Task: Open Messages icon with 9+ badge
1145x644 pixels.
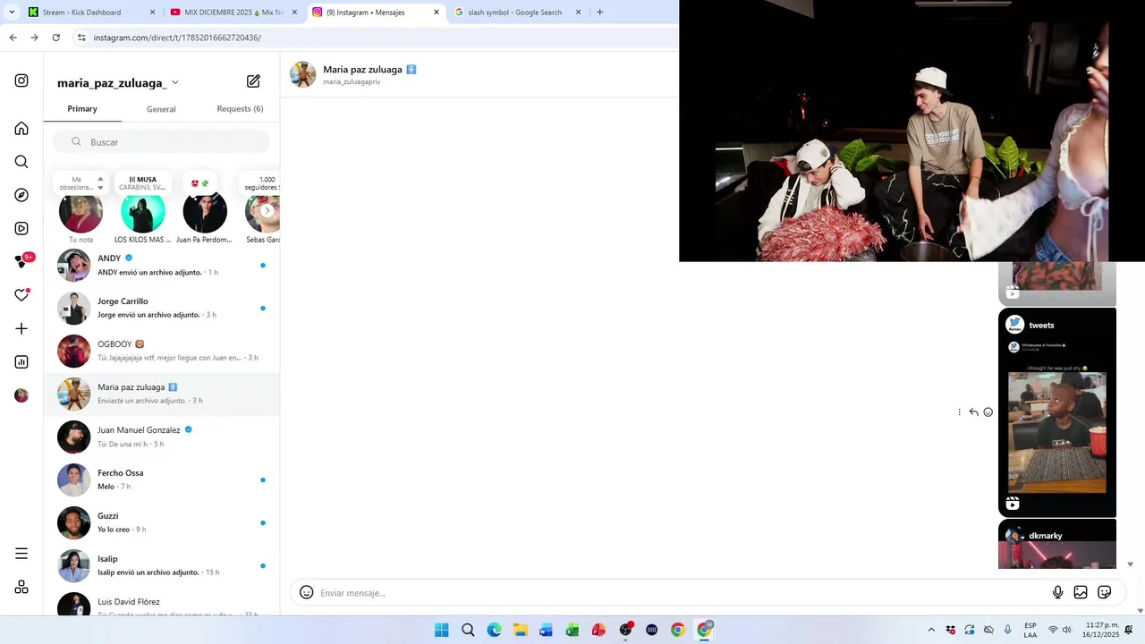Action: coord(21,261)
